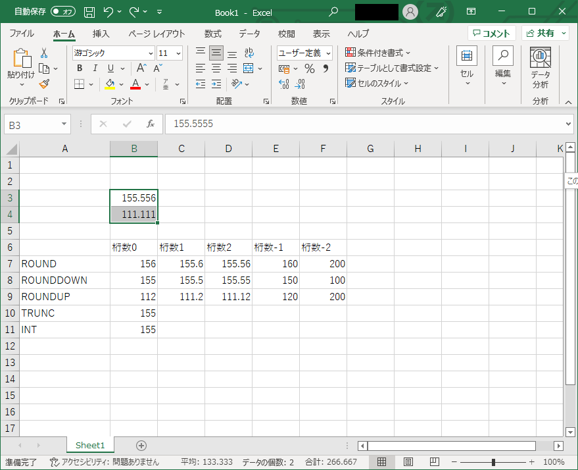Image resolution: width=578 pixels, height=470 pixels.
Task: Click the decrease decimal icon
Action: pos(300,84)
